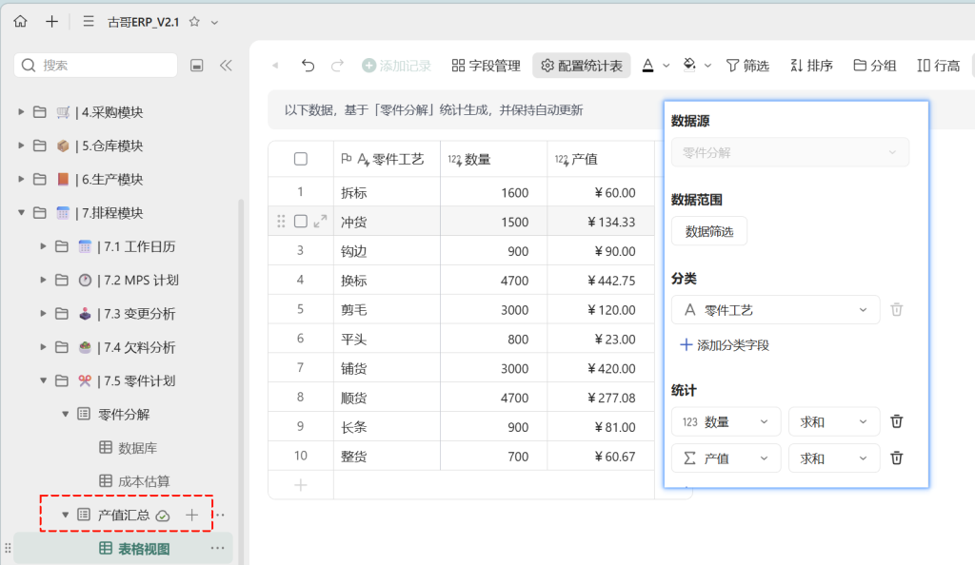
Task: Delete the 零件工艺 category field
Action: pyautogui.click(x=896, y=309)
